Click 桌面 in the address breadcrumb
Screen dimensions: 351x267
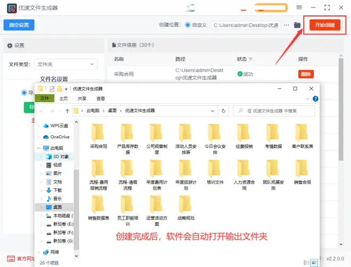point(112,111)
